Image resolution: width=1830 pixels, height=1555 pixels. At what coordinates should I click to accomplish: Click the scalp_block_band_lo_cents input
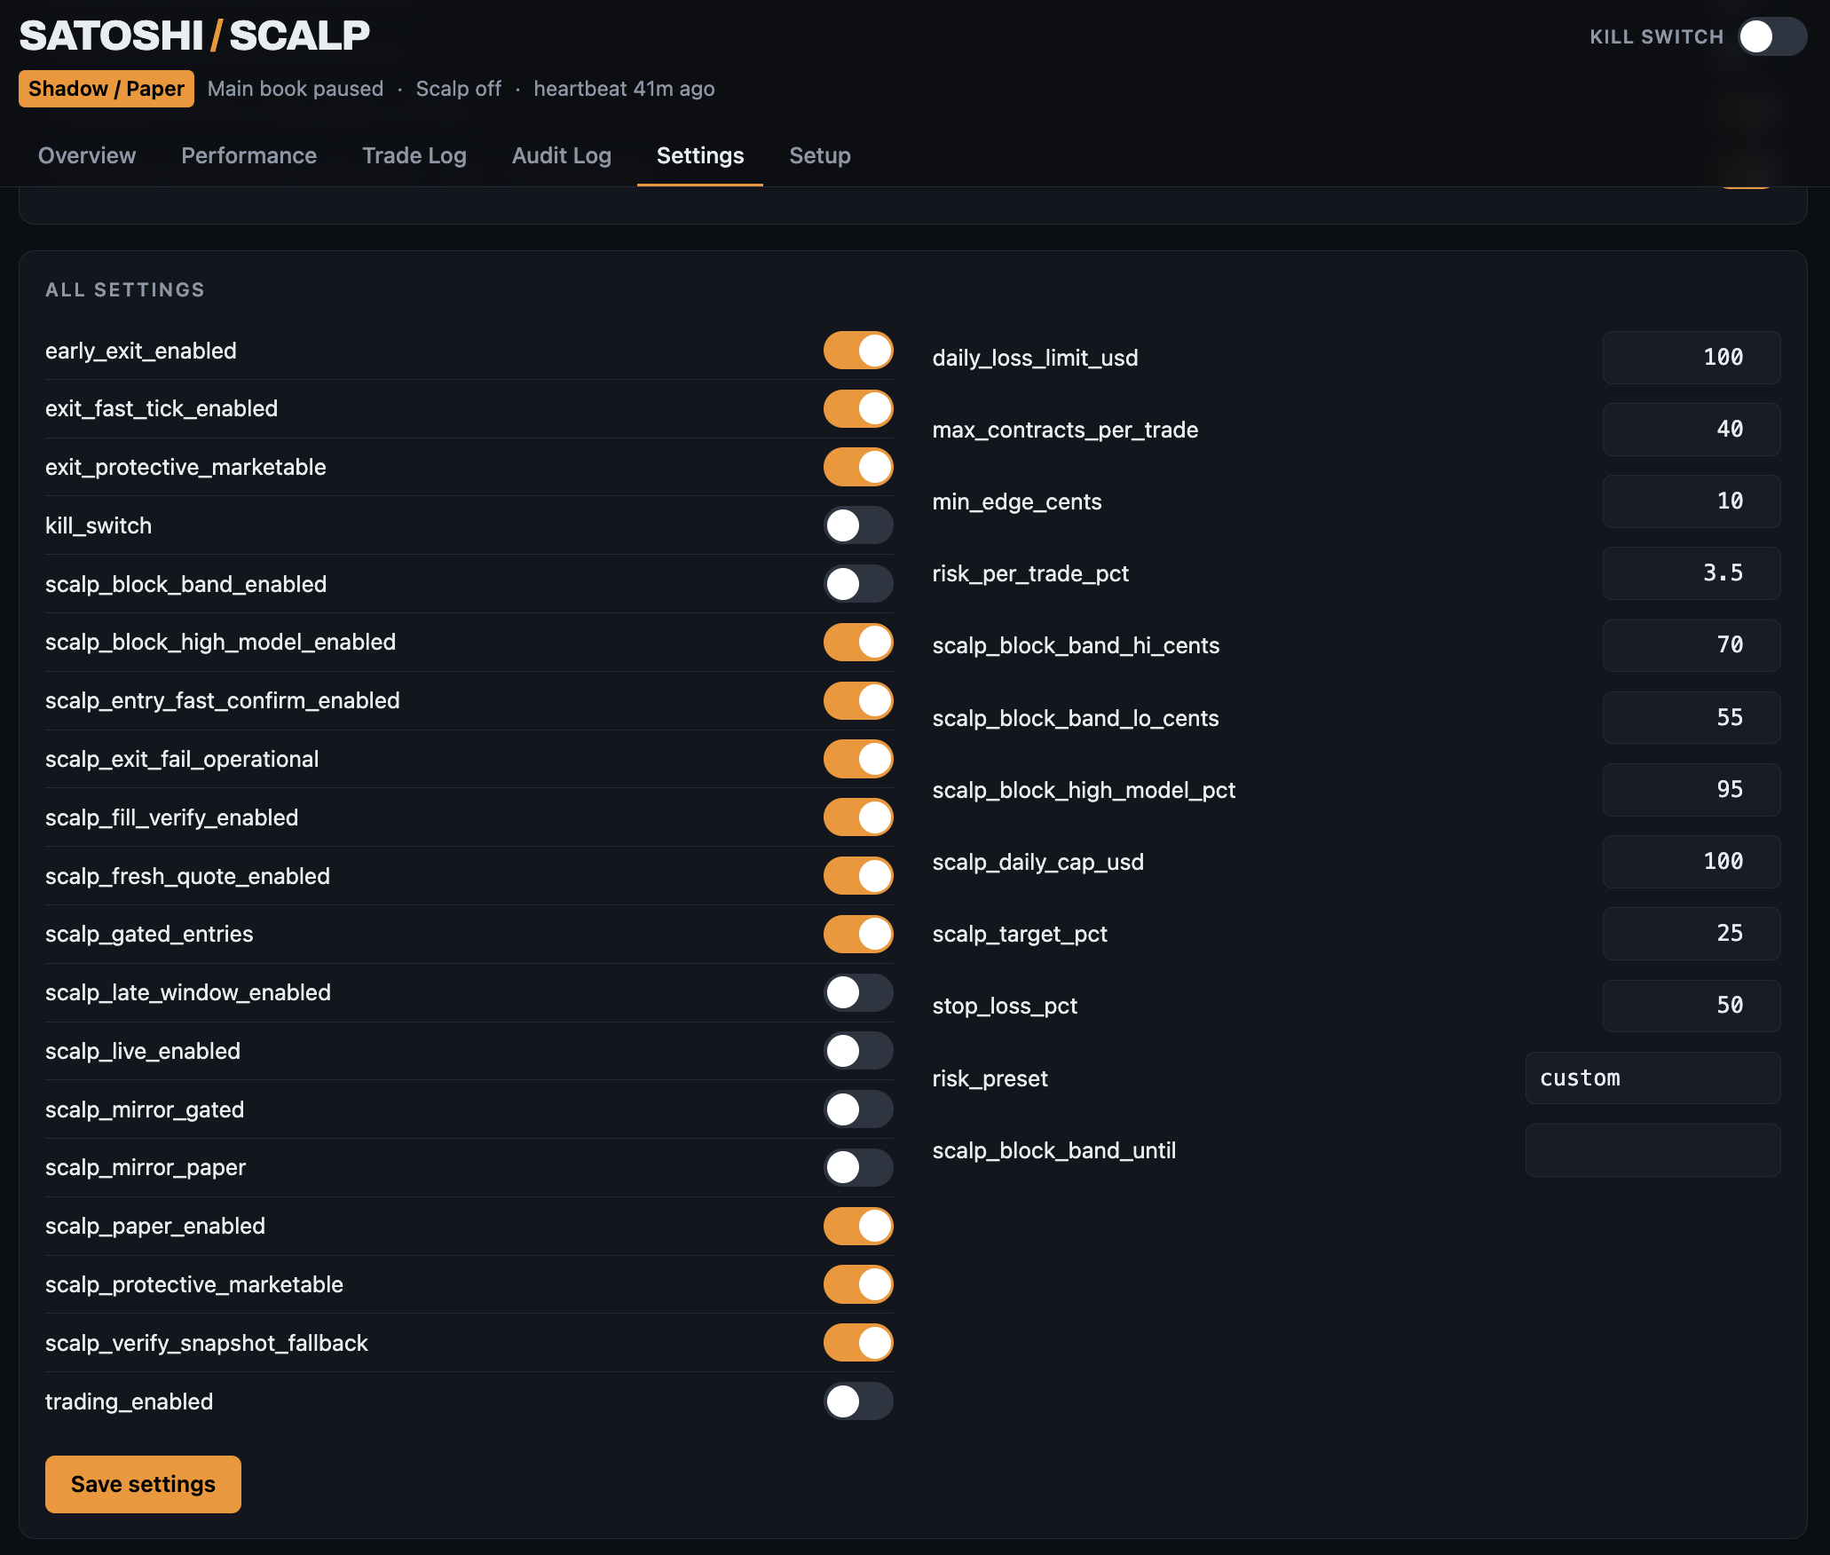coord(1691,718)
